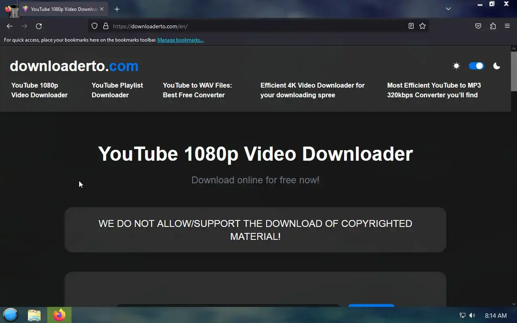This screenshot has height=323, width=517.
Task: Click the downloaderto.com site logo
Action: 74,66
